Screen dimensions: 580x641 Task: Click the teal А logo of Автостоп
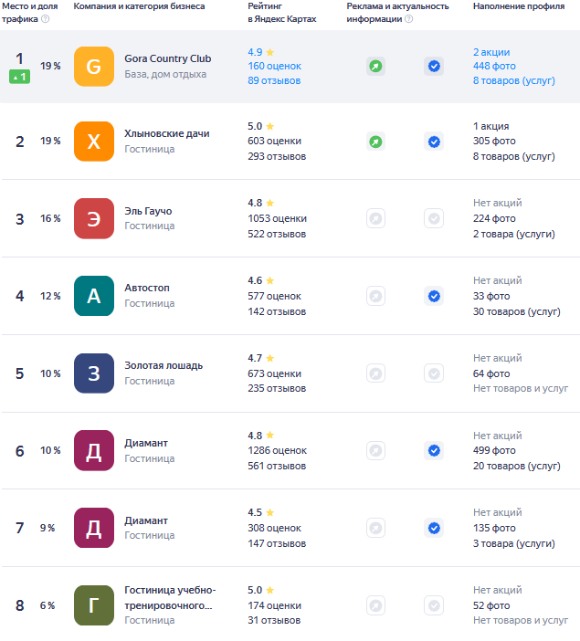coord(94,296)
